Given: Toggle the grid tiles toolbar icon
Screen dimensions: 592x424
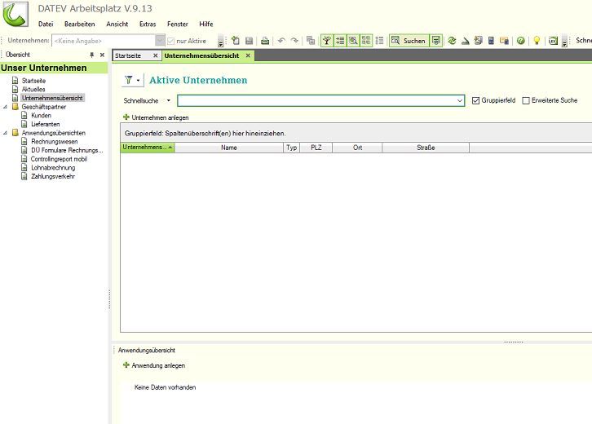Looking at the screenshot, I should tap(366, 41).
